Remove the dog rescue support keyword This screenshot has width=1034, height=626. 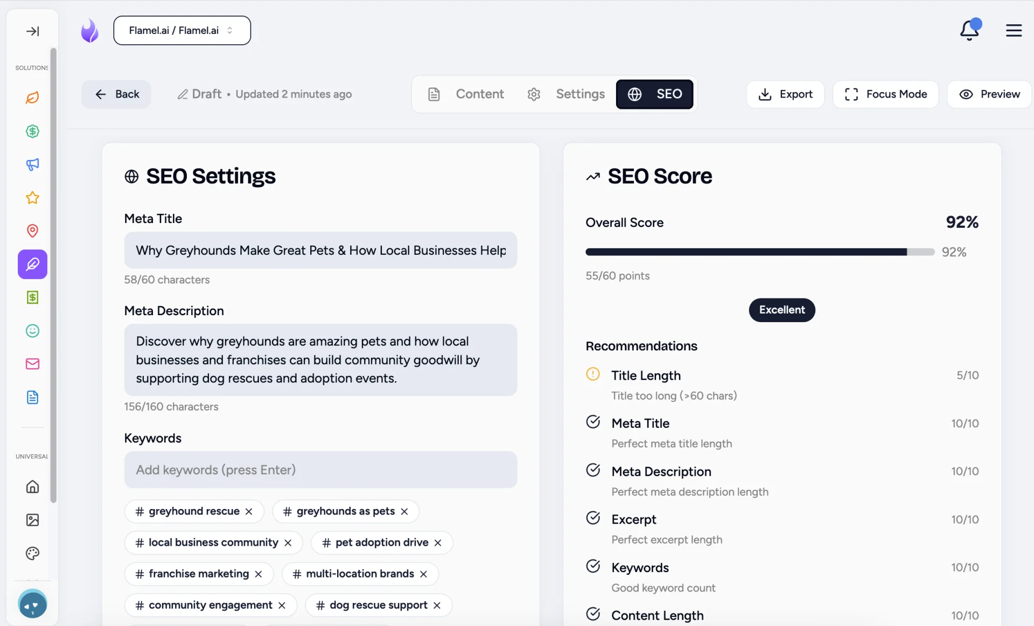[x=437, y=605]
